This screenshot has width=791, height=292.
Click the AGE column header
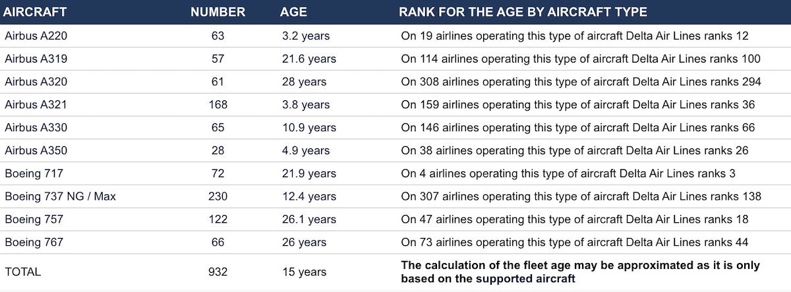[x=293, y=12]
